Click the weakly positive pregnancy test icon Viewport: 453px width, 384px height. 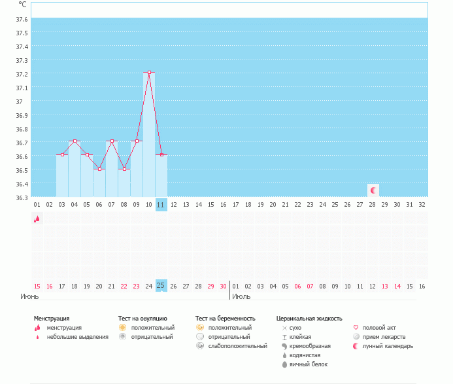click(200, 345)
